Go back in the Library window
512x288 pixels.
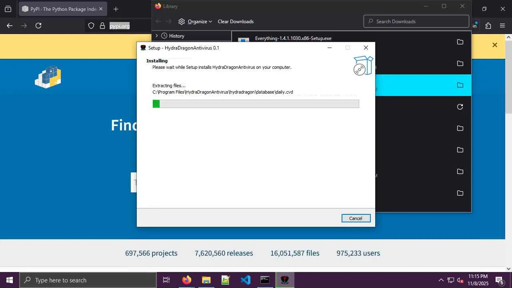[x=158, y=22]
